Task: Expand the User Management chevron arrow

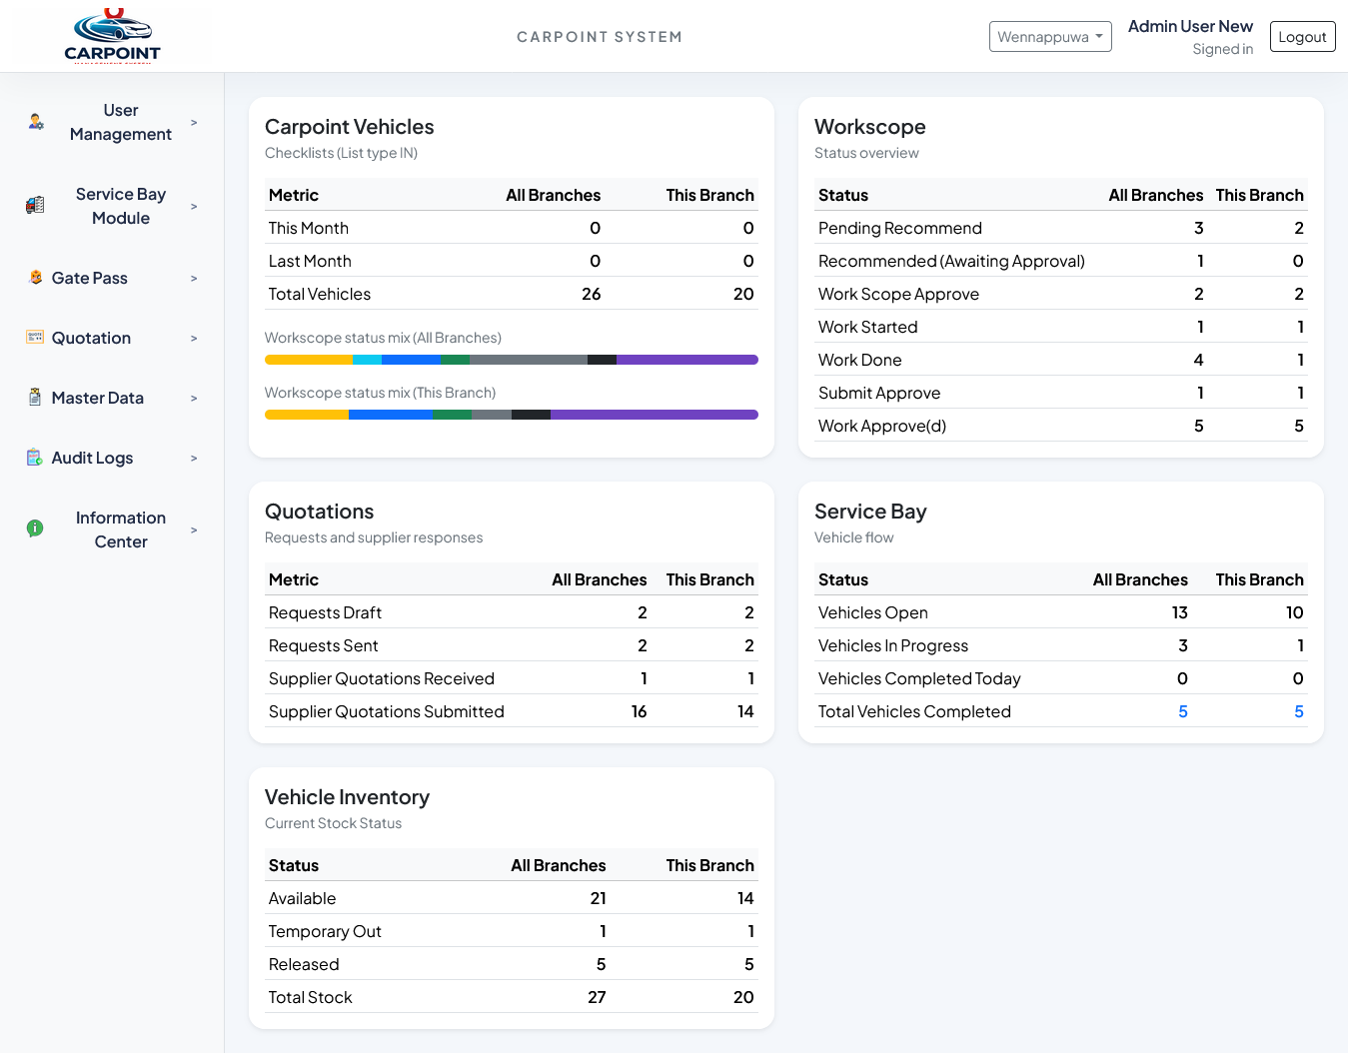Action: (194, 122)
